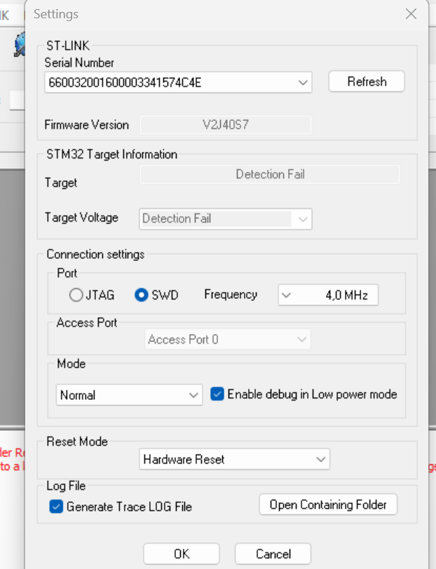
Task: Open the Frequency 4,0 MHz dropdown
Action: 328,295
